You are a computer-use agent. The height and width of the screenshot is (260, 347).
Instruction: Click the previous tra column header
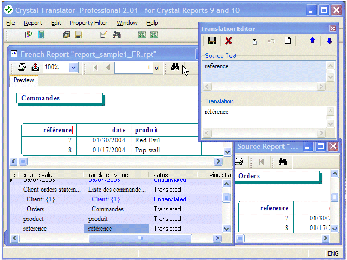click(x=215, y=175)
